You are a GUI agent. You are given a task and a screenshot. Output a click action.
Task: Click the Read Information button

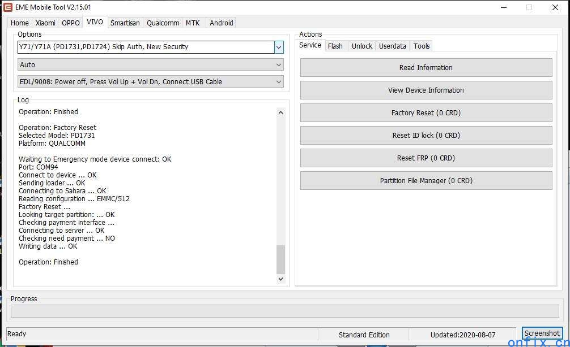pyautogui.click(x=426, y=68)
